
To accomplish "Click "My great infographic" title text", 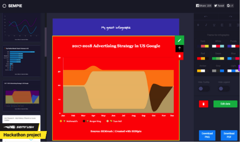I will click(116, 28).
